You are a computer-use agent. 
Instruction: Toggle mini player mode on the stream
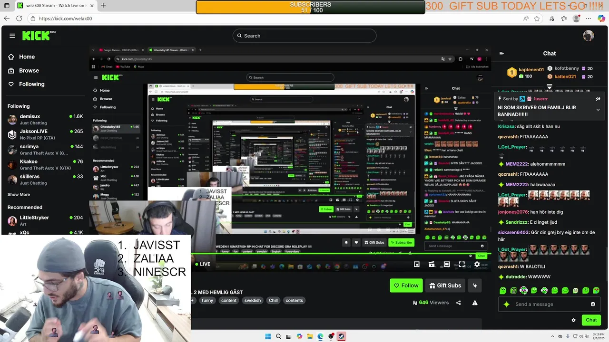417,264
